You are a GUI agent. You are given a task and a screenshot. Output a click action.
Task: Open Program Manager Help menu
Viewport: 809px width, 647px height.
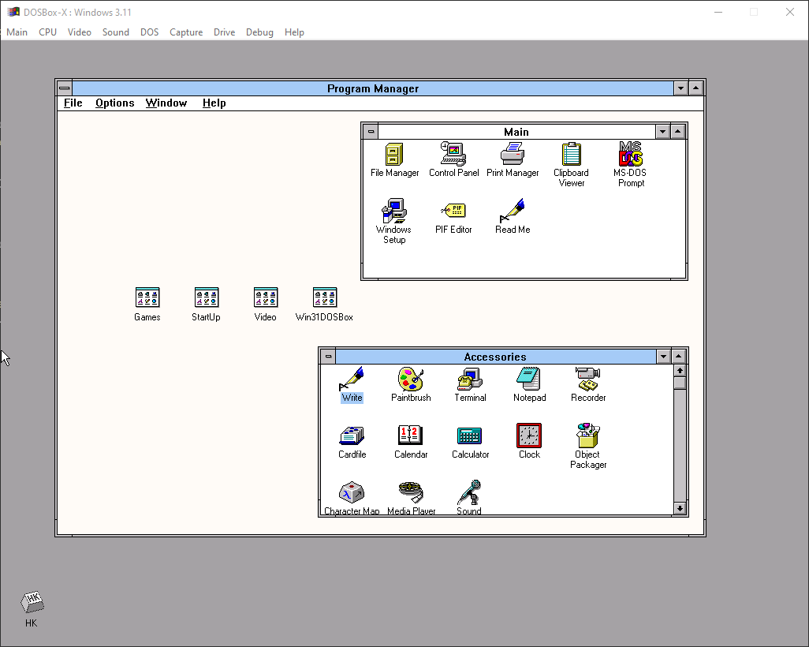[214, 103]
